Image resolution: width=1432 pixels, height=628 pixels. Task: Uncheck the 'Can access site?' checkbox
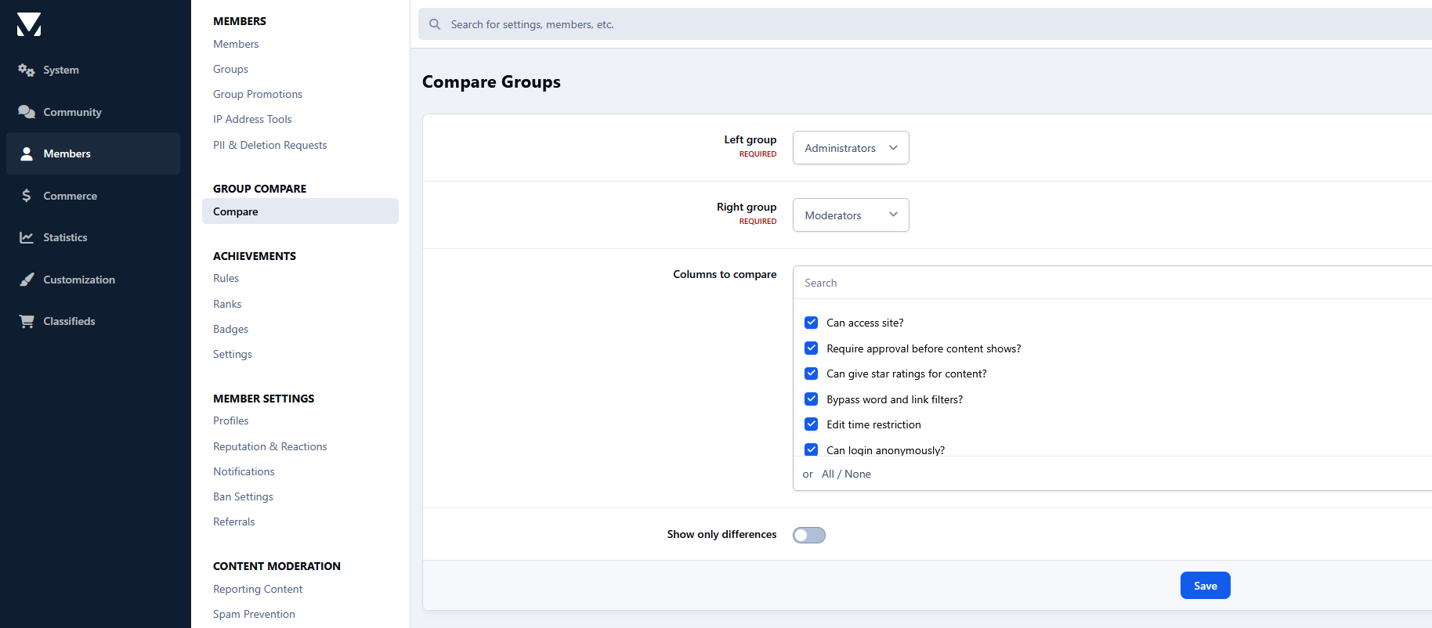812,323
